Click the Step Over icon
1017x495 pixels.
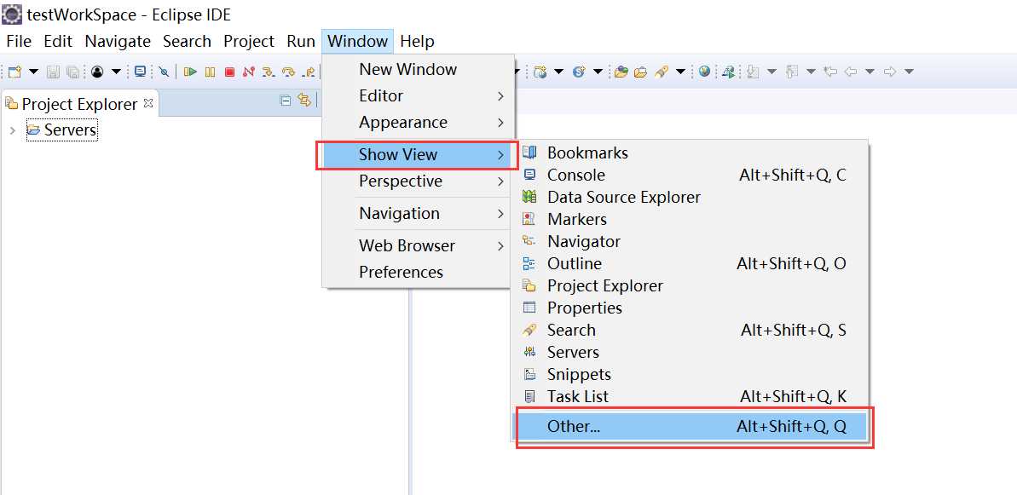[x=289, y=72]
